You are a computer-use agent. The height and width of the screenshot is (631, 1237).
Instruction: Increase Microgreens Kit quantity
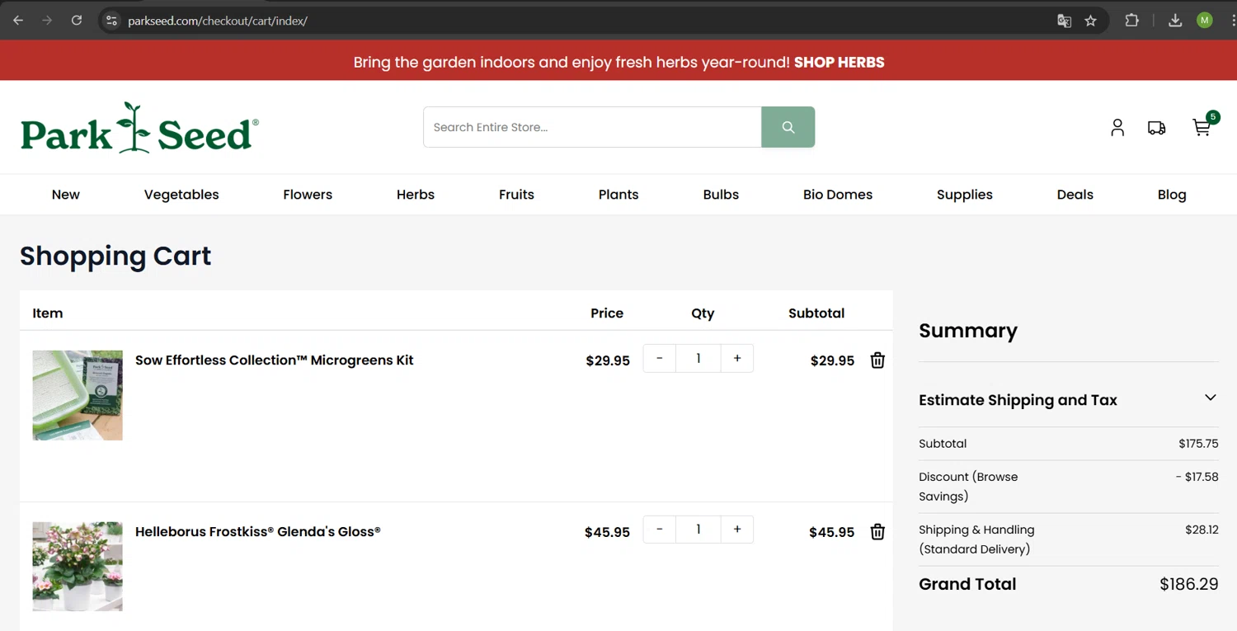coord(737,358)
